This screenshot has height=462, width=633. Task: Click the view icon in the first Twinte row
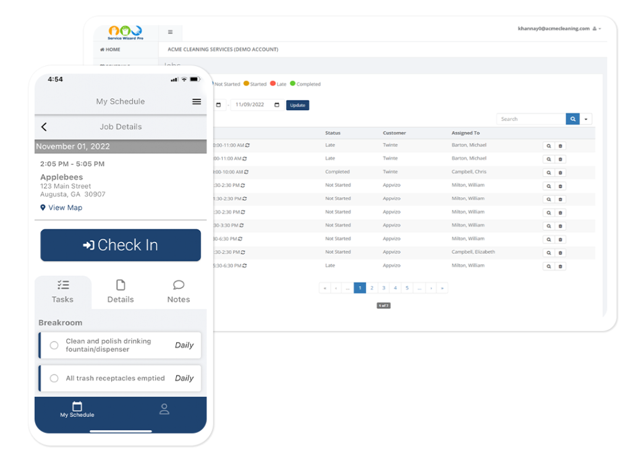point(548,146)
